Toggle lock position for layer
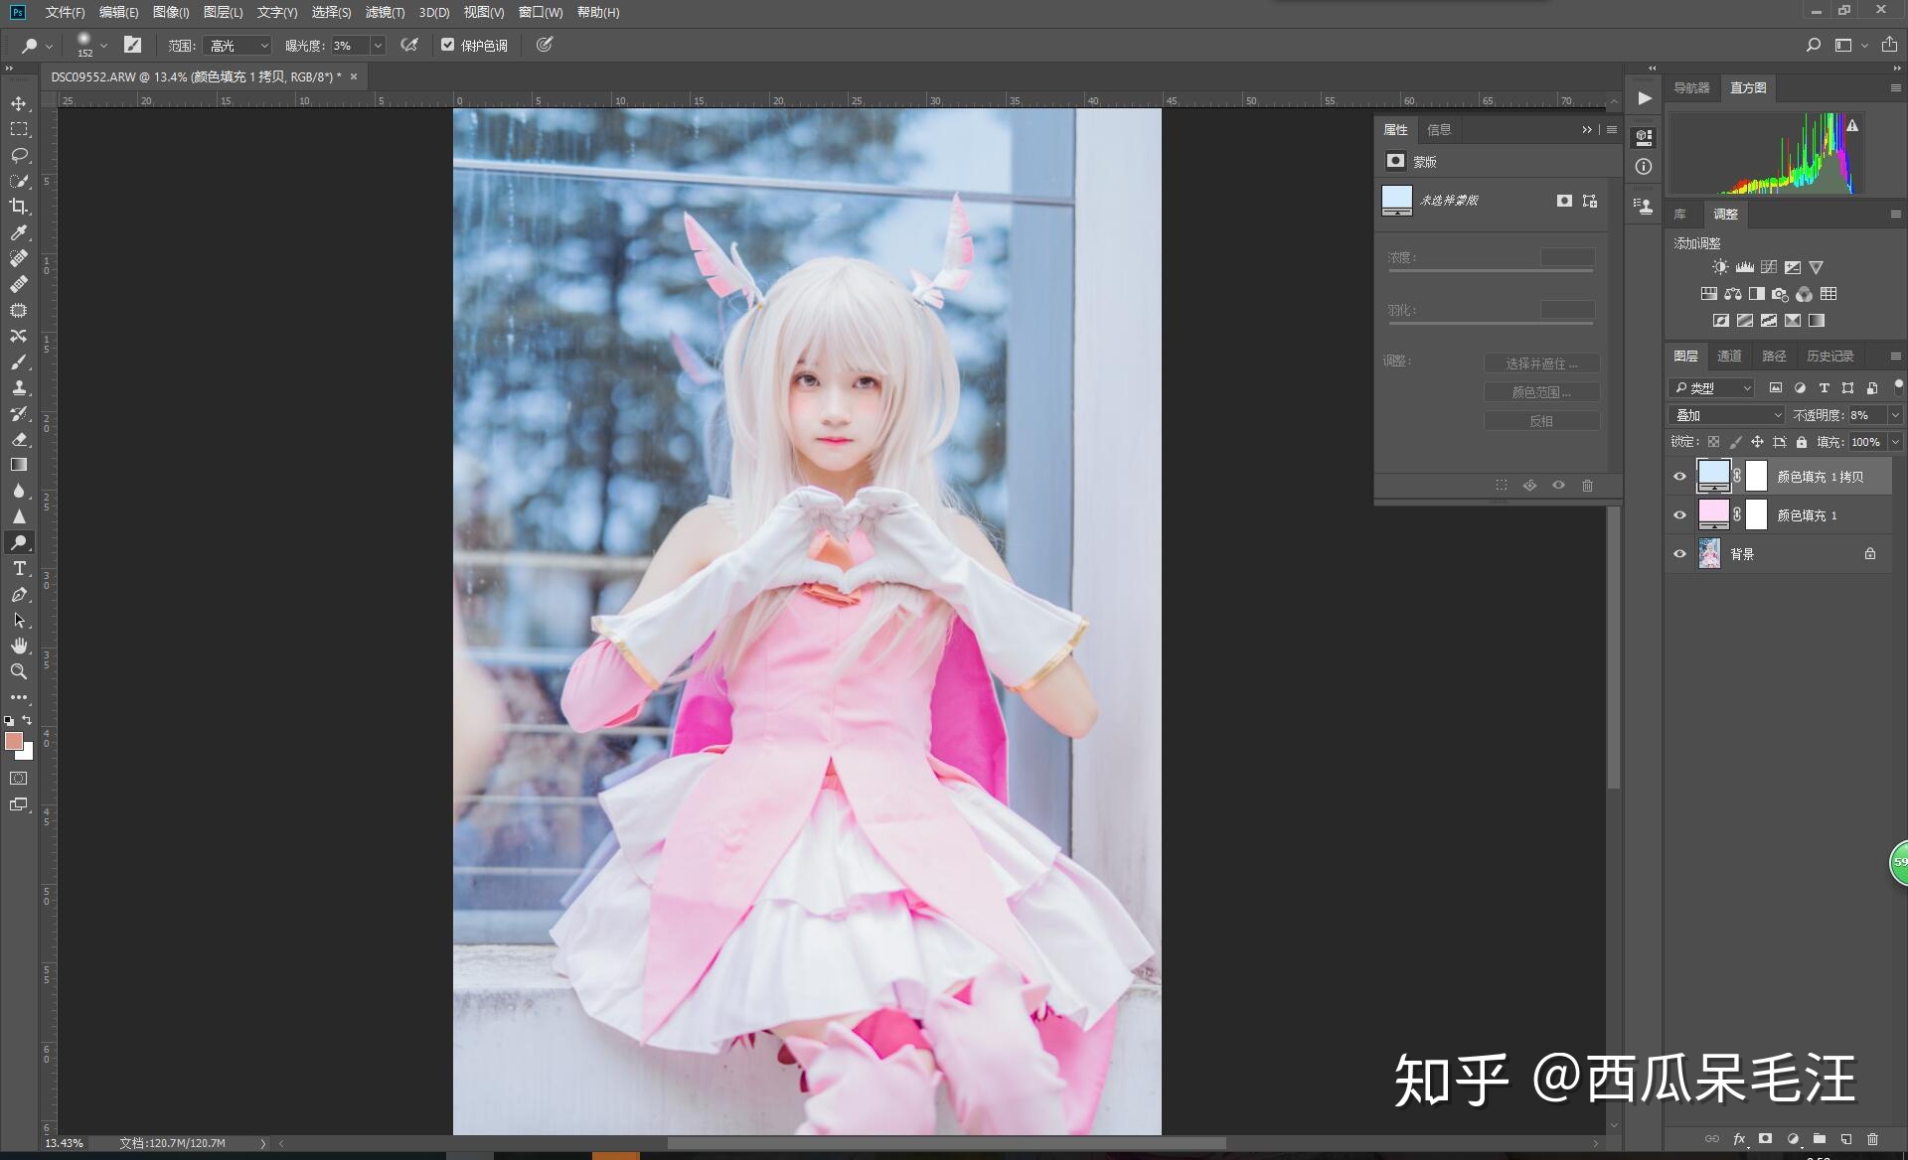Screen dimensions: 1908x1160 click(x=1757, y=442)
